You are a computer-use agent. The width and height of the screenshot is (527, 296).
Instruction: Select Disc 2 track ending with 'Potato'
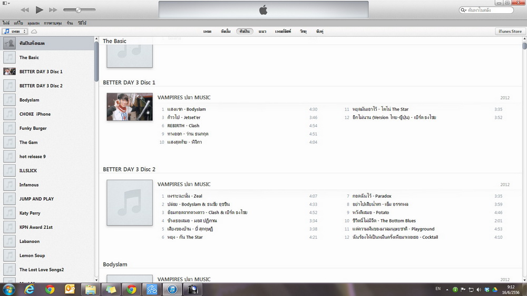pyautogui.click(x=424, y=212)
